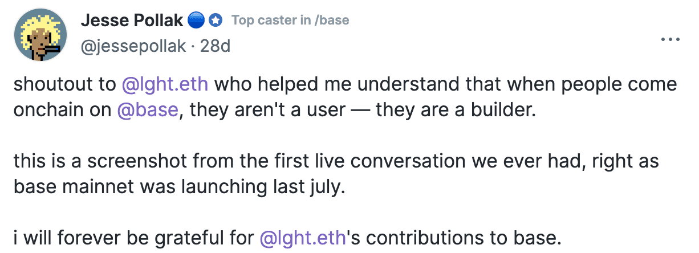Screen dimensions: 699x253
Task: Open the @lght.eth mention in the final line
Action: tap(303, 238)
